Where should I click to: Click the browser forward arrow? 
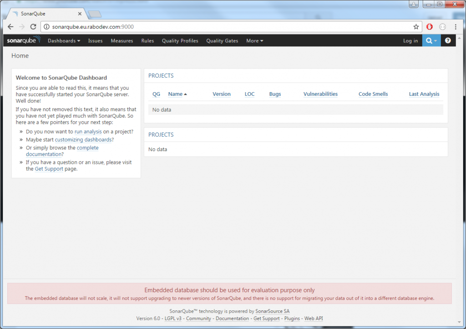coord(22,27)
